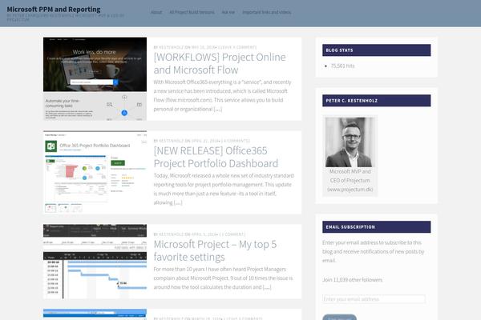Open the About menu item
Viewport: 481px width, 320px height.
click(156, 12)
